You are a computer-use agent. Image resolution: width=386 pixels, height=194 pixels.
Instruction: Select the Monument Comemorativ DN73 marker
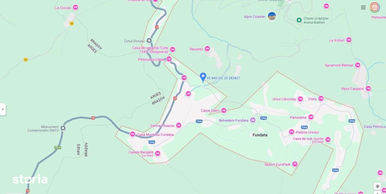coord(63,128)
